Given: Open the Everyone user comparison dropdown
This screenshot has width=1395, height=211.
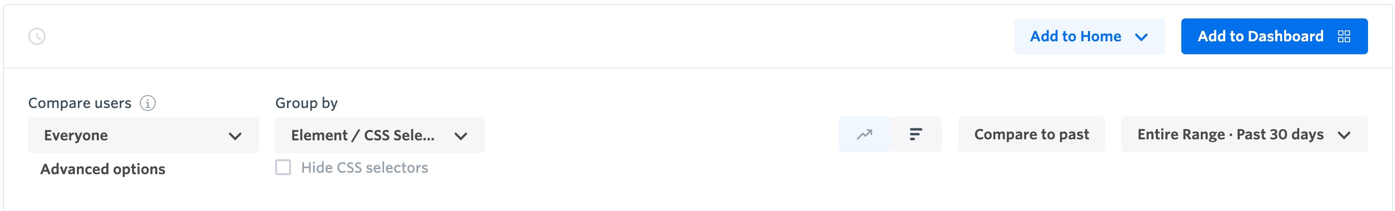Looking at the screenshot, I should (143, 135).
